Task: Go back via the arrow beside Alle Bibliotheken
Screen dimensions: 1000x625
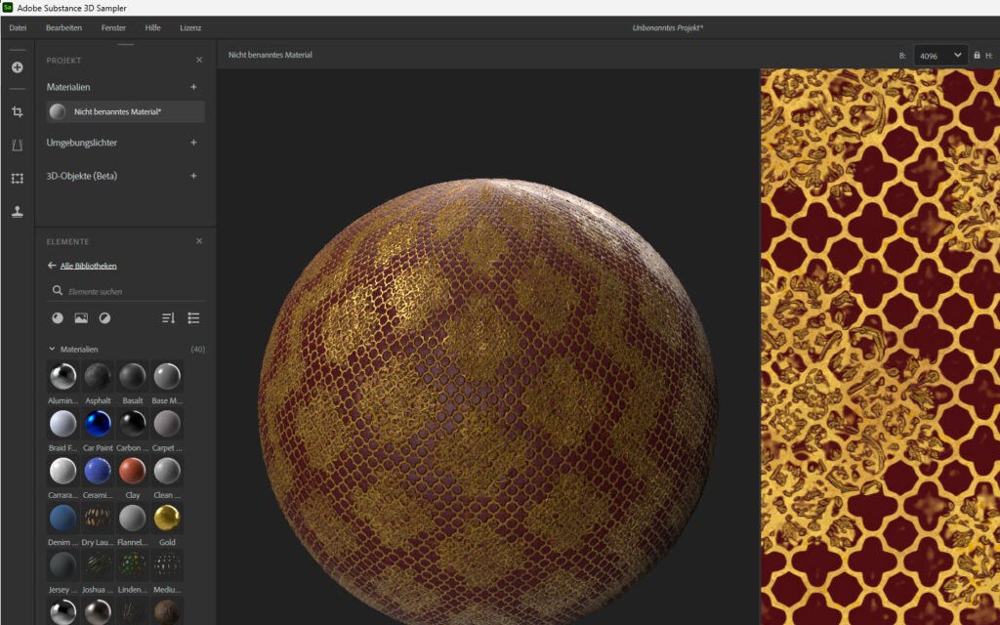Action: (x=52, y=266)
